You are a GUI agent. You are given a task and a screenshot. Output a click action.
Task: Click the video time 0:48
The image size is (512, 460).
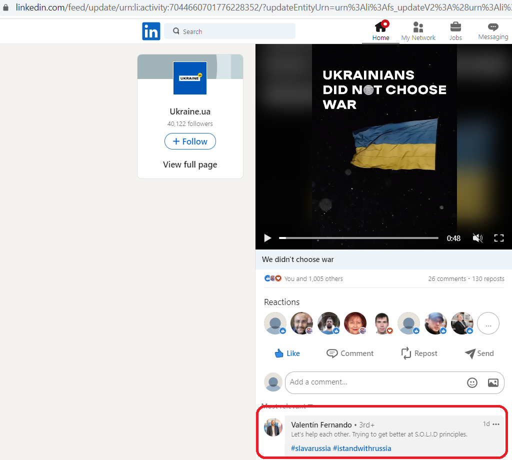pyautogui.click(x=453, y=238)
